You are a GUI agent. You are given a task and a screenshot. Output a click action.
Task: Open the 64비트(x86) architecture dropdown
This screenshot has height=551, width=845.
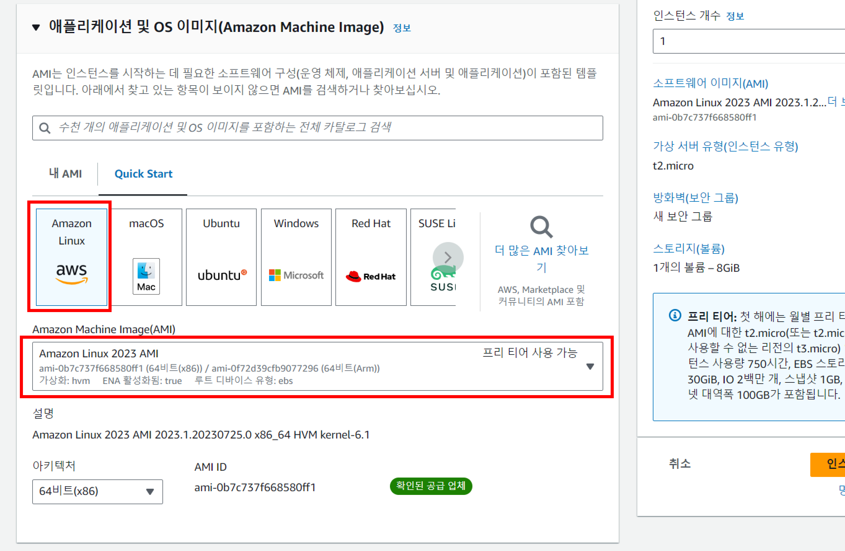point(97,491)
